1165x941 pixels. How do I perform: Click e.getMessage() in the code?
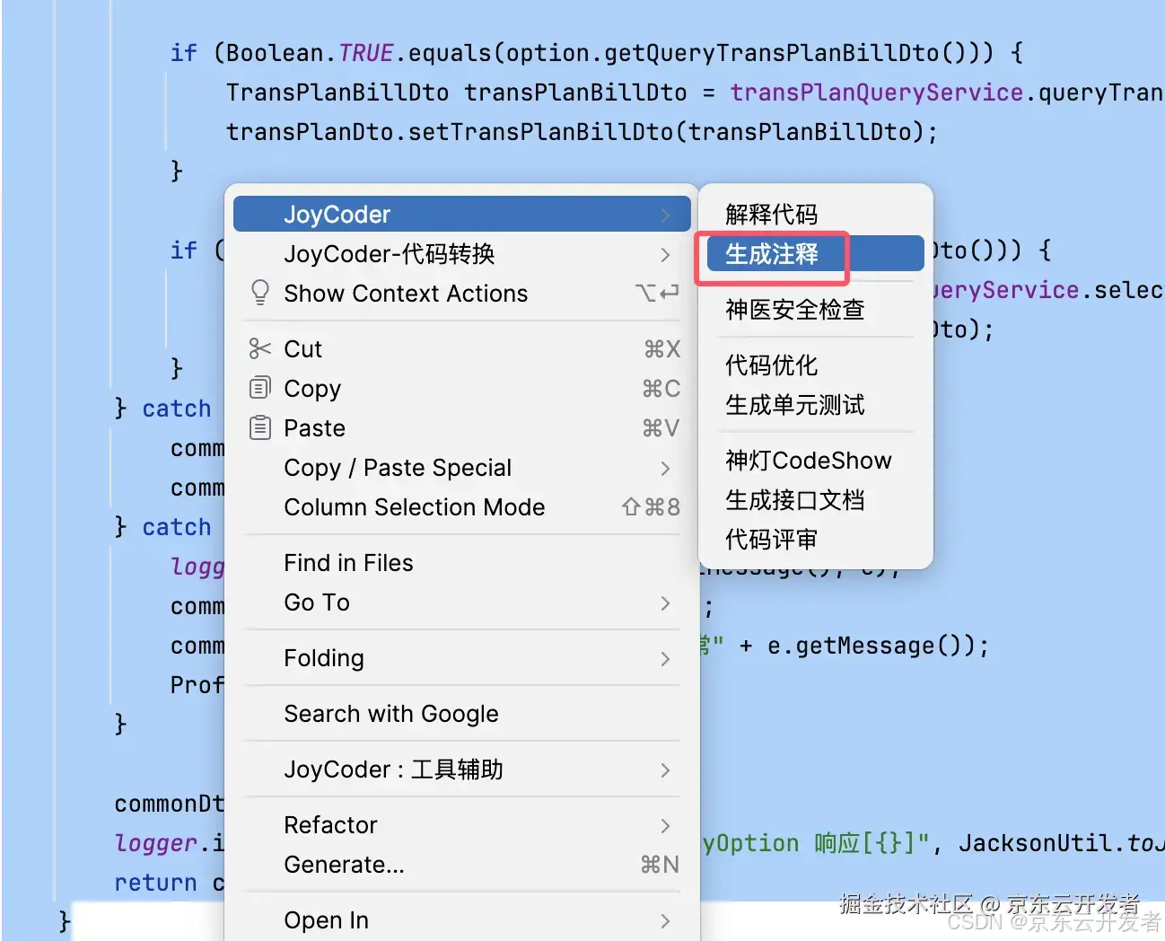coord(871,646)
